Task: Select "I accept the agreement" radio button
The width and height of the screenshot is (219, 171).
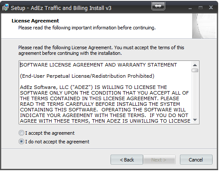Action: [x=21, y=133]
